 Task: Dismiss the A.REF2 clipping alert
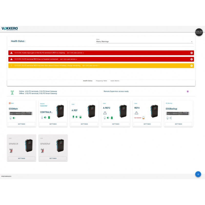tap(191, 53)
